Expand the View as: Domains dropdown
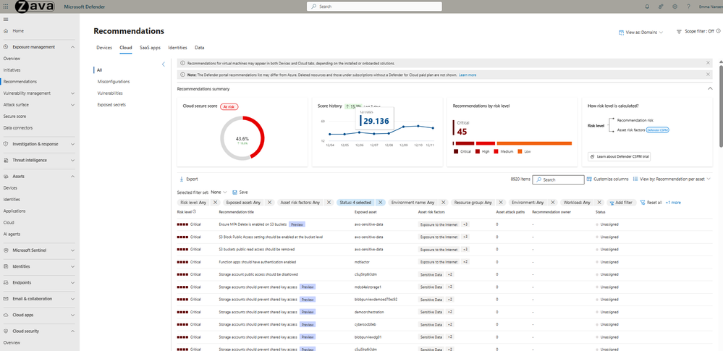 (641, 33)
